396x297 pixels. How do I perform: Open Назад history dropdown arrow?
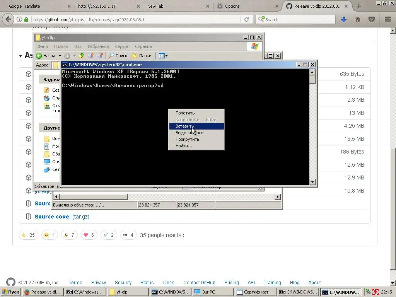pyautogui.click(x=60, y=56)
